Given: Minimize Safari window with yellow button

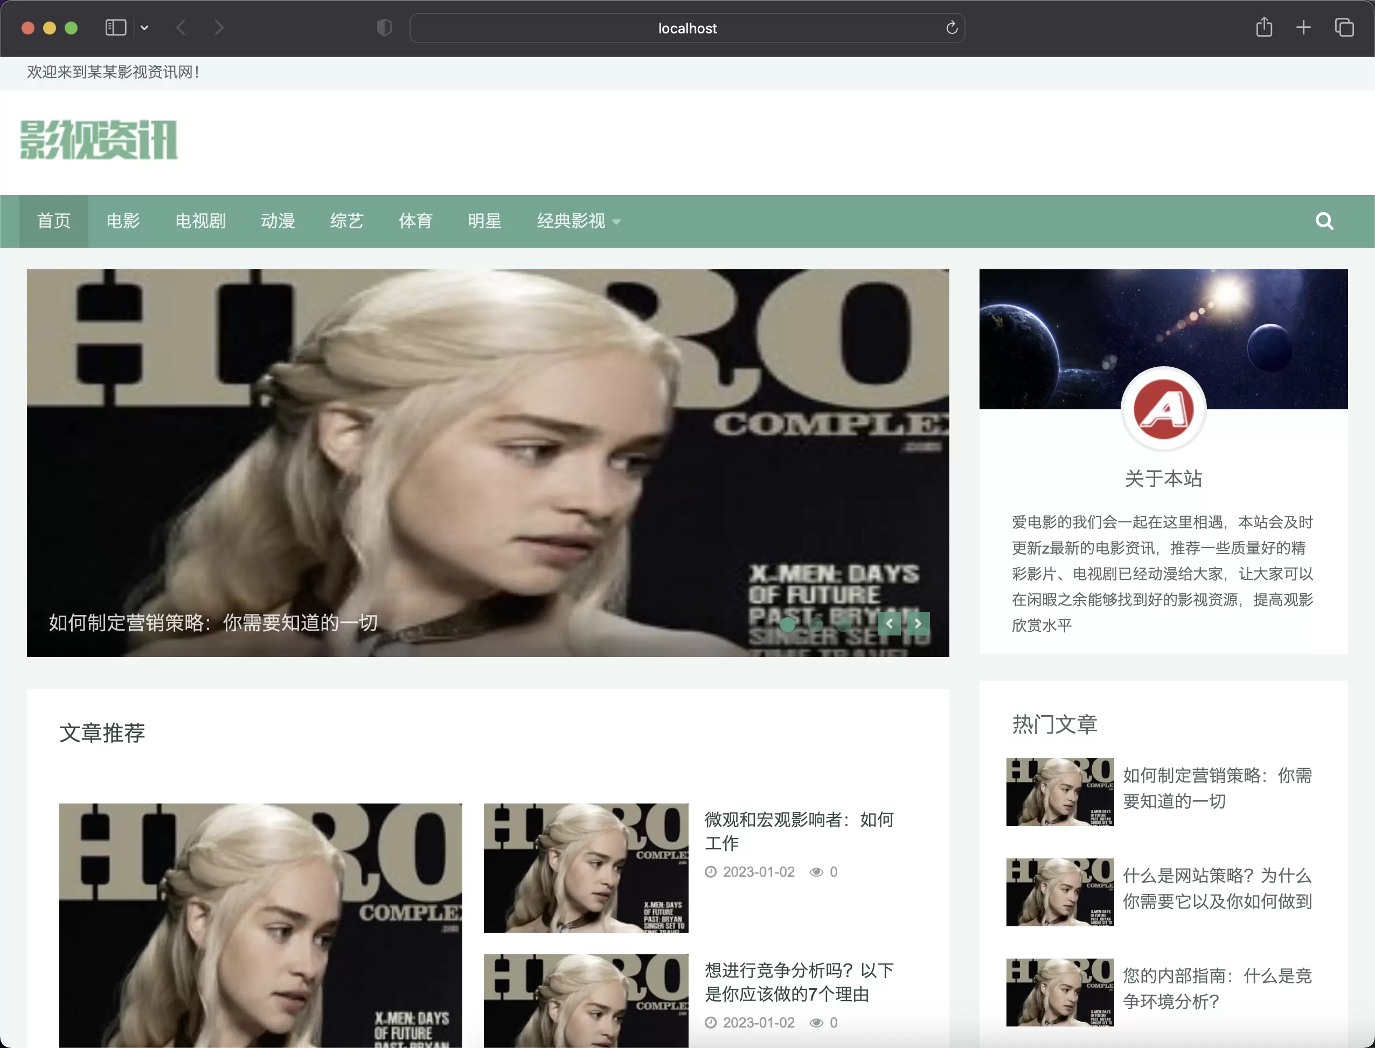Looking at the screenshot, I should pyautogui.click(x=50, y=28).
